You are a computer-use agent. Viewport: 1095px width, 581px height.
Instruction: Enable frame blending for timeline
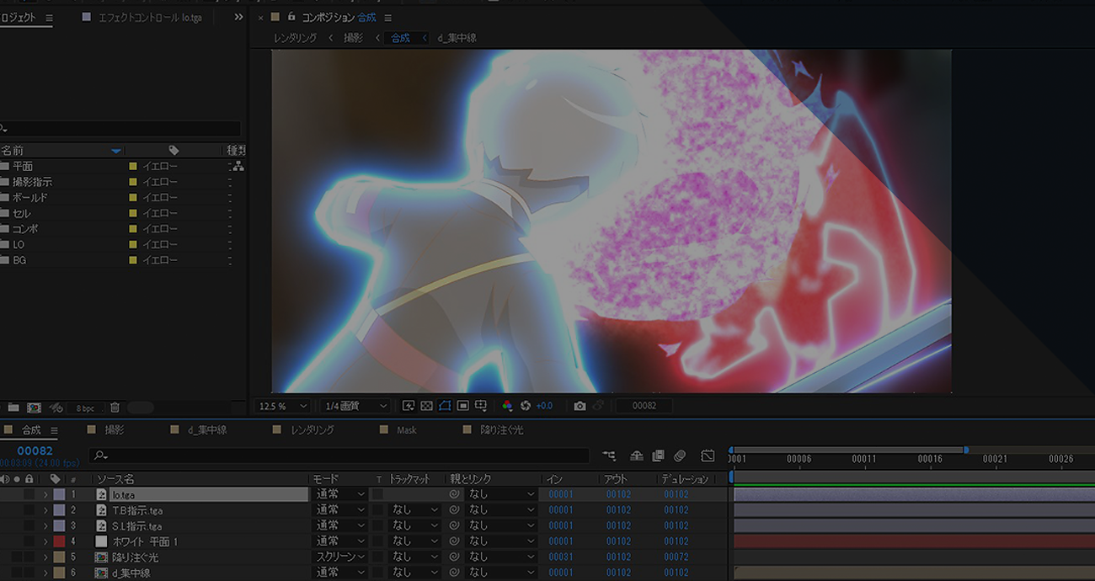[x=658, y=456]
